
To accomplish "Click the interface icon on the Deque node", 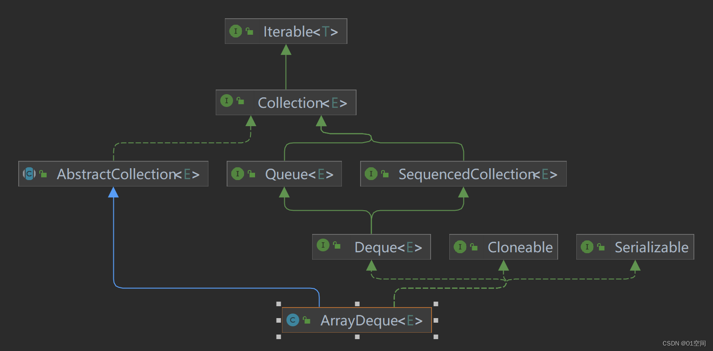I will (323, 245).
